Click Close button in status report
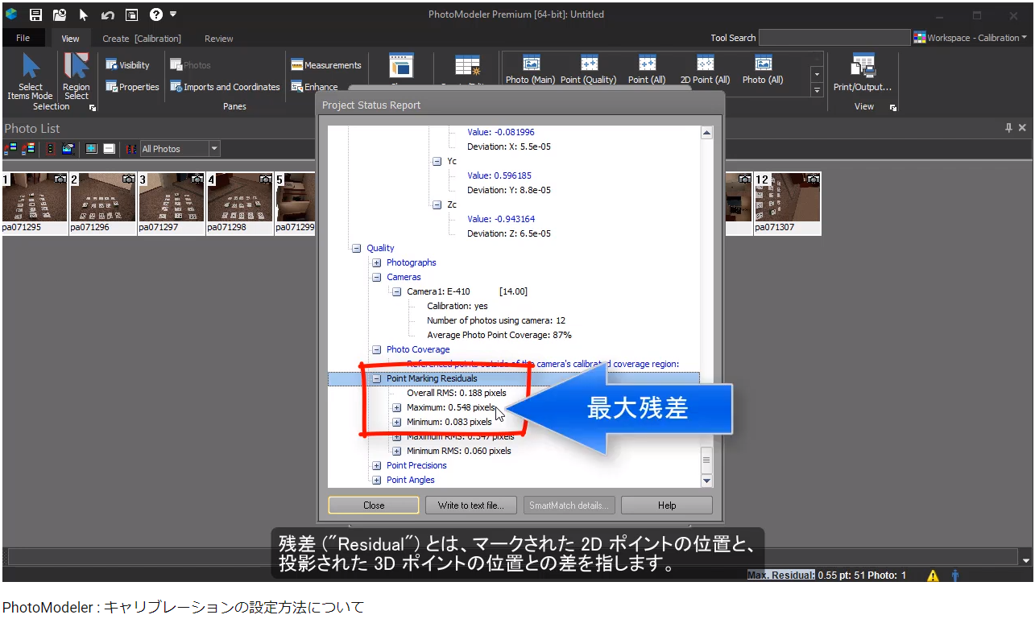This screenshot has height=619, width=1035. [x=374, y=506]
